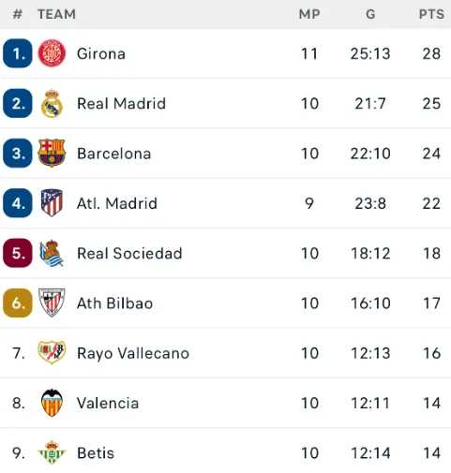Click the Rayo Vallecano crest

click(52, 352)
